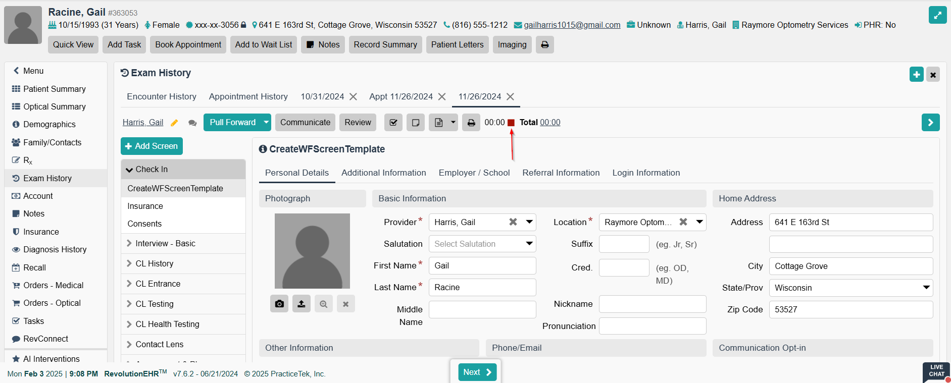This screenshot has width=951, height=383.
Task: Click into the Nickname input field
Action: [x=652, y=304]
